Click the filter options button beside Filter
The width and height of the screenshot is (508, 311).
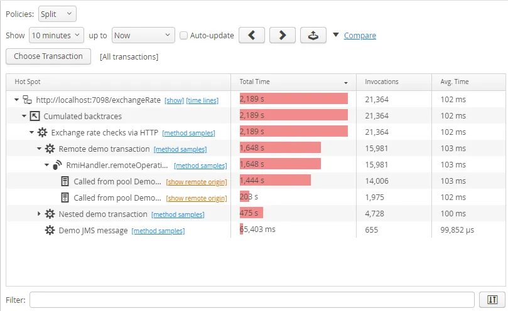click(x=492, y=300)
